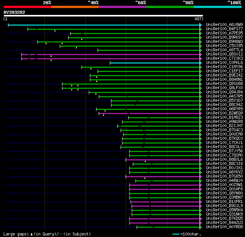Click the purple alignment bar for UniRef100_Q8S0I2
This screenshot has height=237, width=245.
[111, 54]
